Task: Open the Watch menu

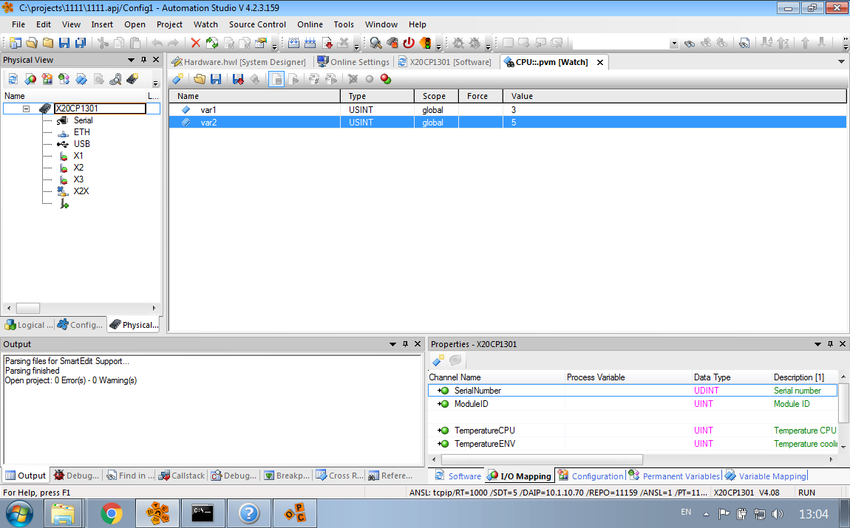Action: pos(205,24)
